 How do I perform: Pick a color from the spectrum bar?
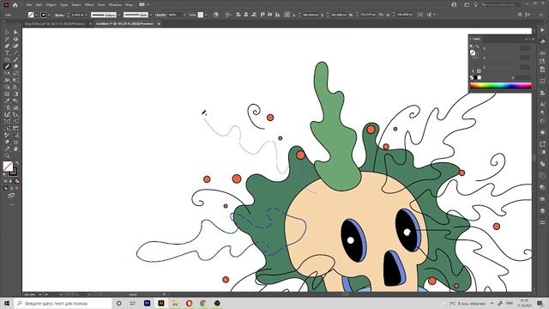pyautogui.click(x=501, y=86)
